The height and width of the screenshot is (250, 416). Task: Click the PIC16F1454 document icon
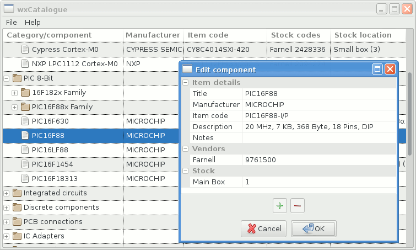(x=25, y=164)
